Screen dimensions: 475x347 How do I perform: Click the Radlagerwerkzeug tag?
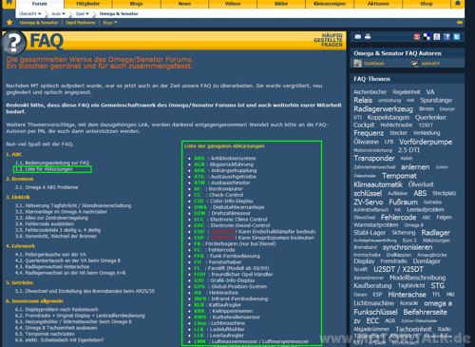click(x=383, y=109)
